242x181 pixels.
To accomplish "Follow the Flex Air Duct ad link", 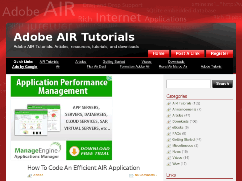I will [96, 66].
